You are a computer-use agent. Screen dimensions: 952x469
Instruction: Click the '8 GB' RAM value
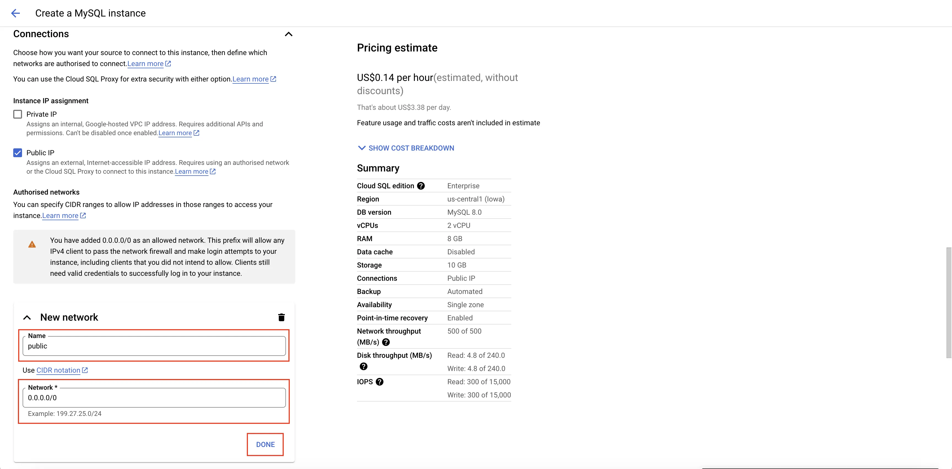[455, 239]
